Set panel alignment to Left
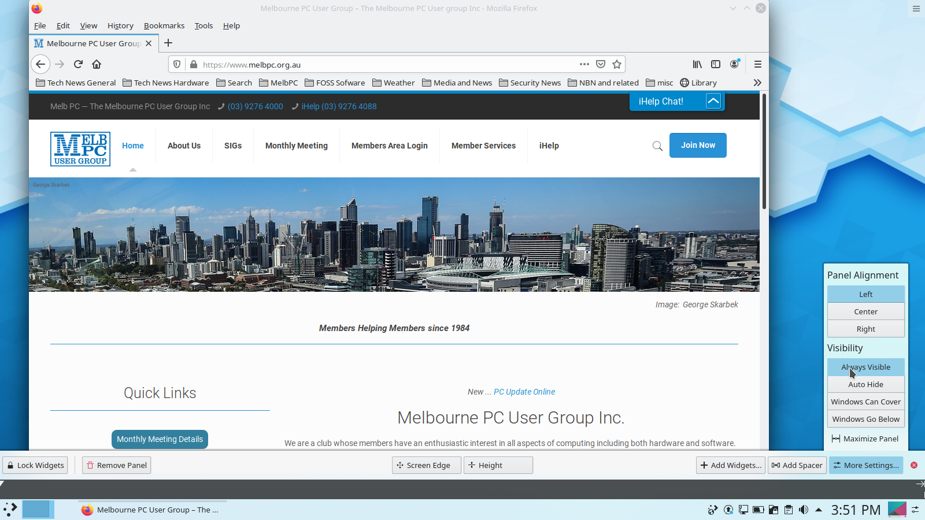Viewport: 925px width, 520px height. (x=865, y=294)
